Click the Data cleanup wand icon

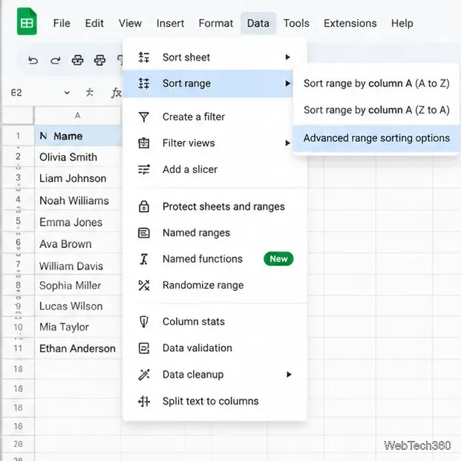144,375
